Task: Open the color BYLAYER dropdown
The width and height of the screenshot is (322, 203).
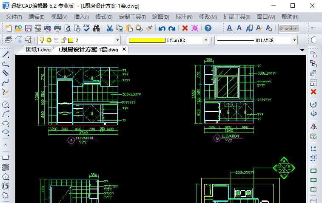Action: (x=206, y=40)
